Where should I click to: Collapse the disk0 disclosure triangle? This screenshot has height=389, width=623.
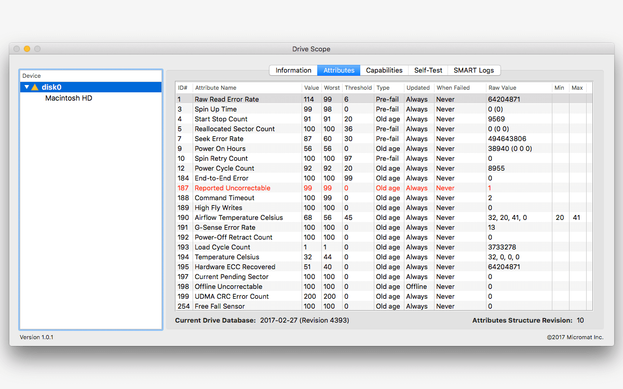27,87
